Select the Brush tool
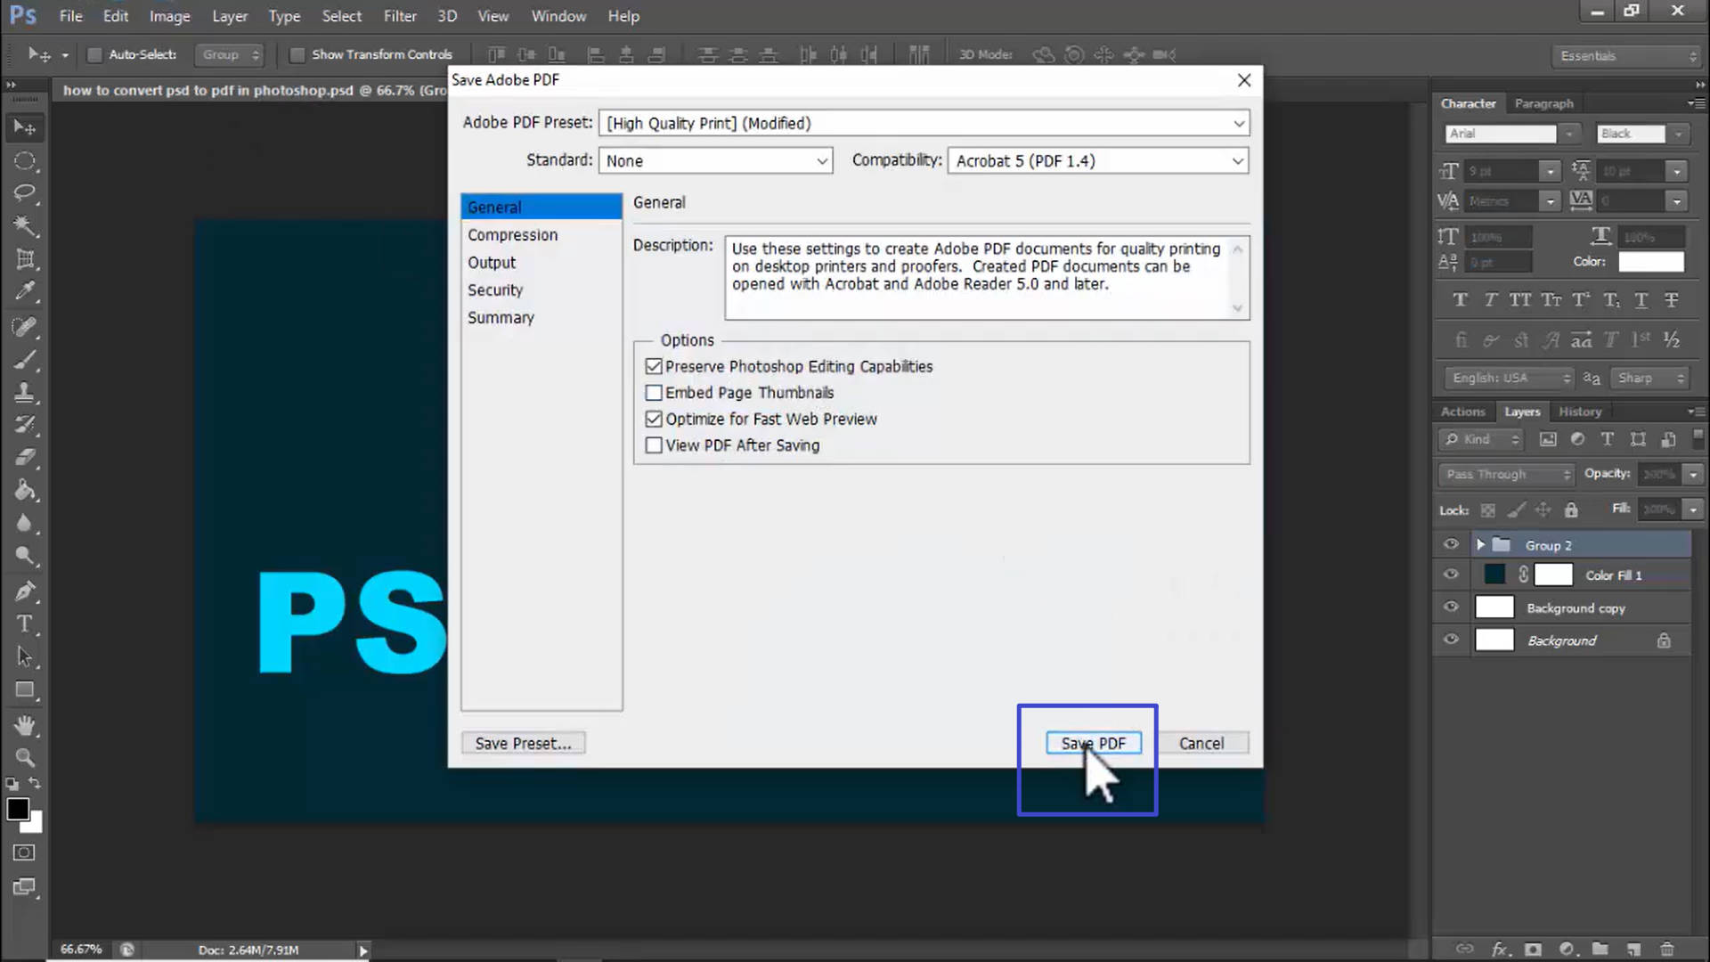1710x962 pixels. pyautogui.click(x=25, y=359)
